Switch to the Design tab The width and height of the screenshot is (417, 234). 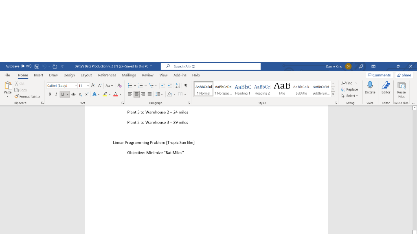(69, 75)
